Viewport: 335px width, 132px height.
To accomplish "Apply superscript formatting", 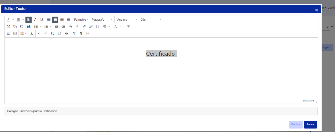I will click(x=45, y=33).
